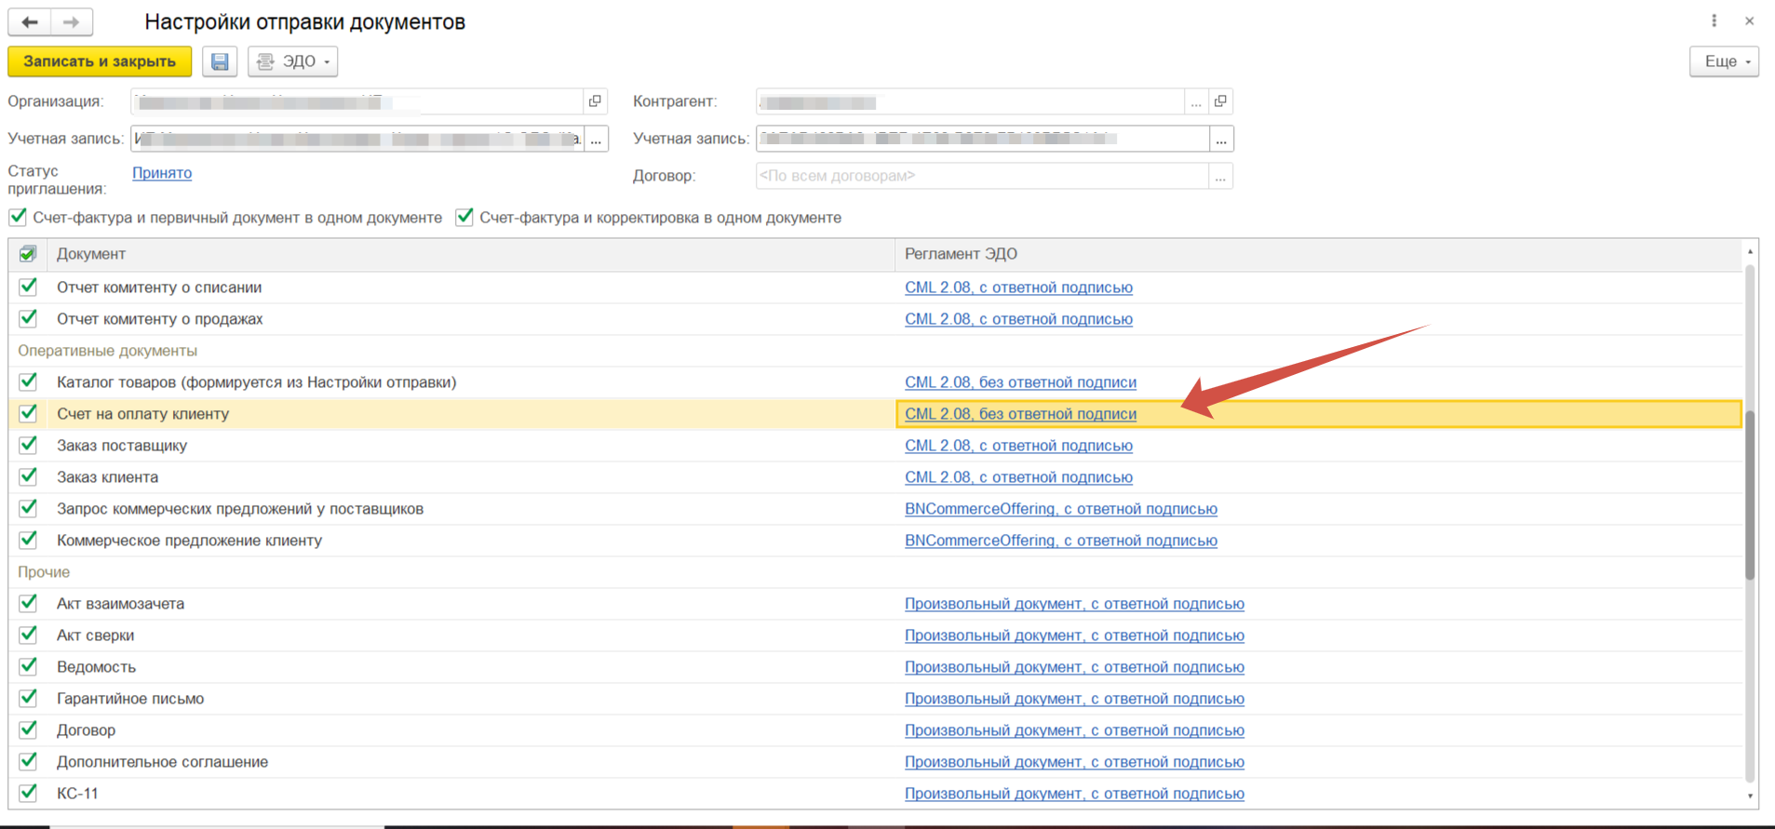1775x829 pixels.
Task: Click the Документ column header
Action: click(91, 254)
